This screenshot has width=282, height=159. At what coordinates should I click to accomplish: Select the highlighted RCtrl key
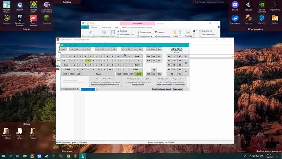pos(138,74)
